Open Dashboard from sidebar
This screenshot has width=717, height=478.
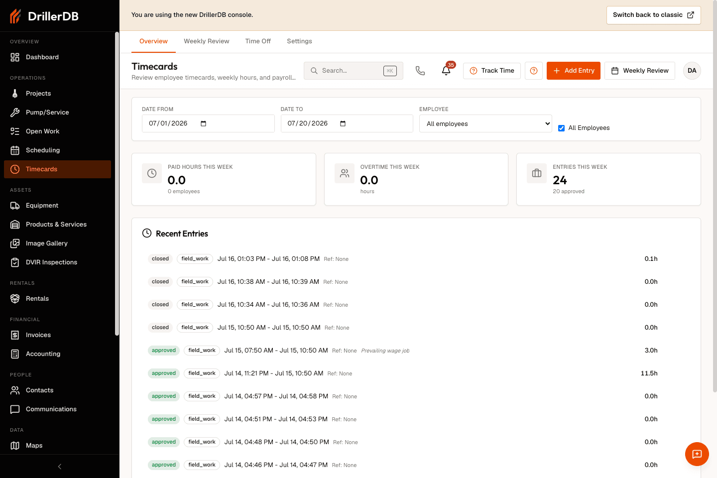[x=57, y=57]
